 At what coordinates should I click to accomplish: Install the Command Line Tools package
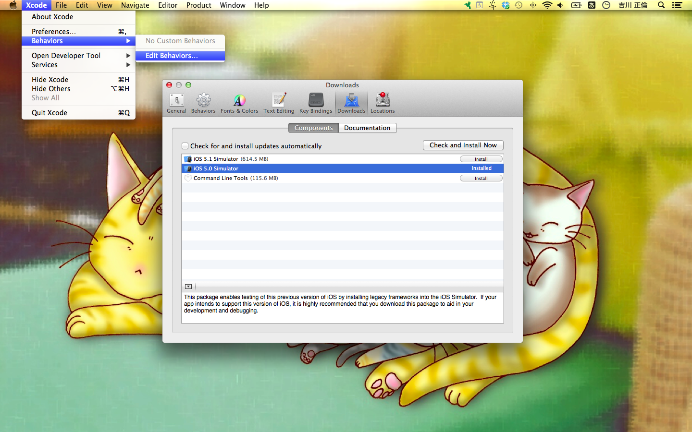(x=481, y=178)
